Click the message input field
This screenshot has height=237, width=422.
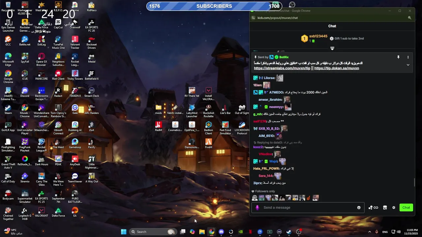click(308, 207)
